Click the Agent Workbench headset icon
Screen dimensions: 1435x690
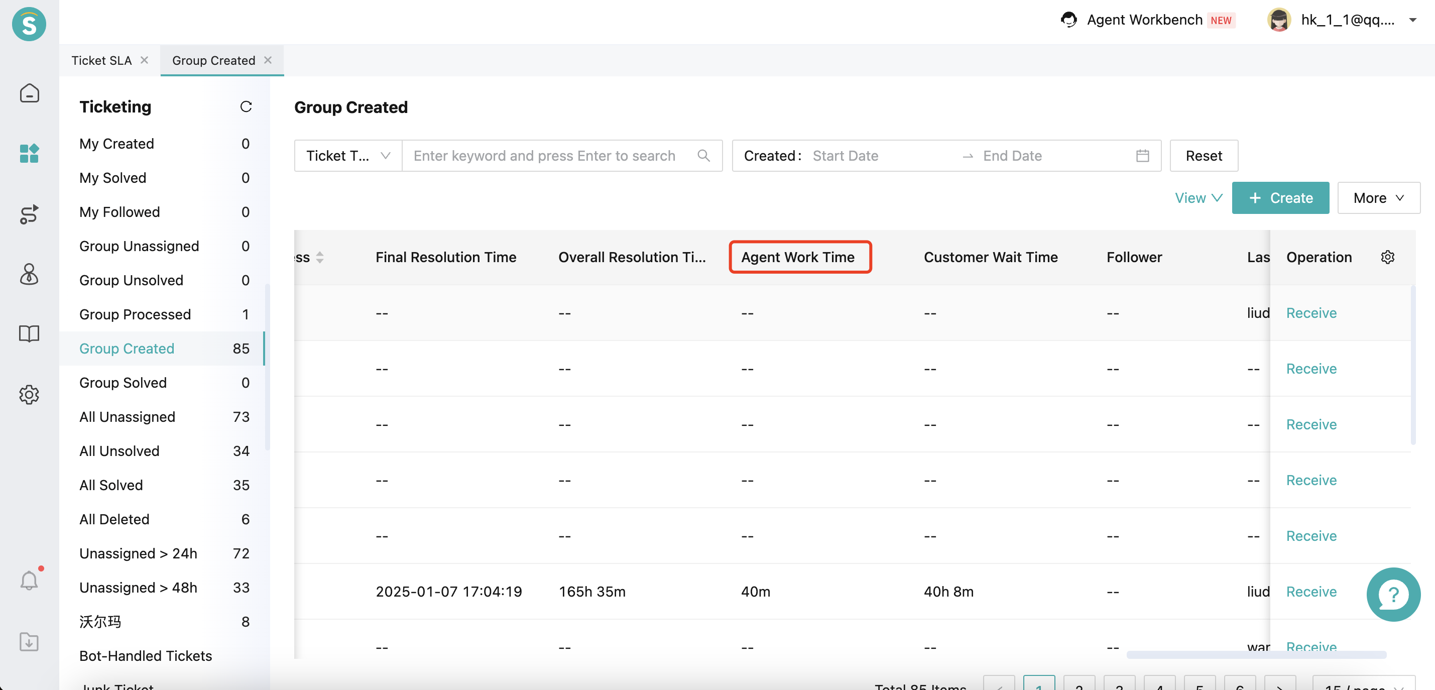[1068, 20]
